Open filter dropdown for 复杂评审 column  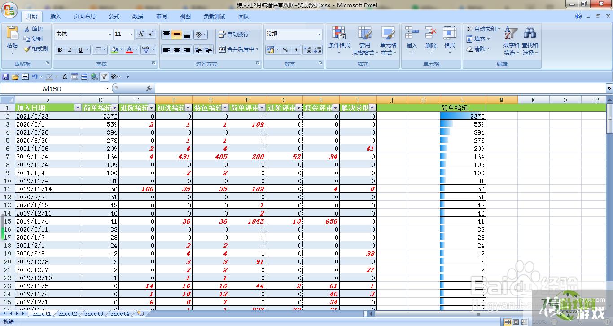[x=336, y=108]
